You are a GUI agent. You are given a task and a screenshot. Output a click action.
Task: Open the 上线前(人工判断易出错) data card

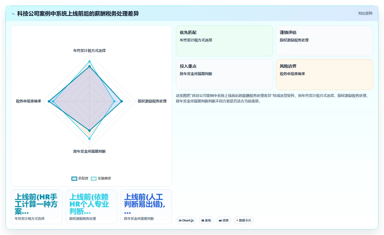[x=146, y=207]
